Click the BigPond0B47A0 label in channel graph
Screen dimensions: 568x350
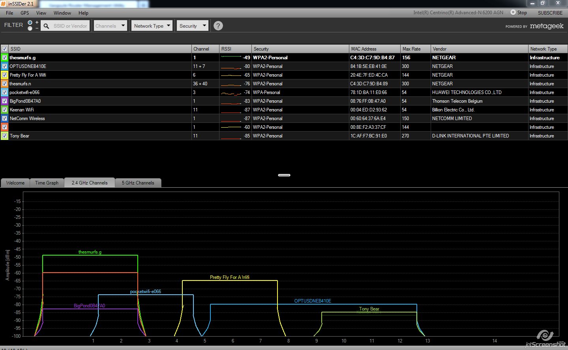tap(89, 306)
